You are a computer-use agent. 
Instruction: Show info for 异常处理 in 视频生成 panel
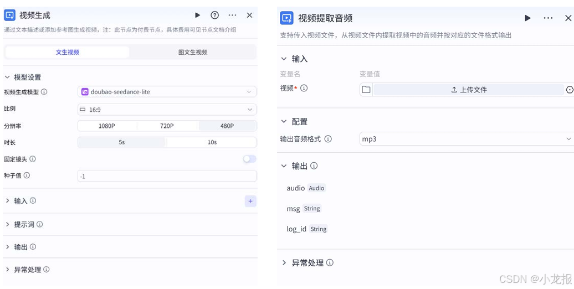tap(47, 270)
